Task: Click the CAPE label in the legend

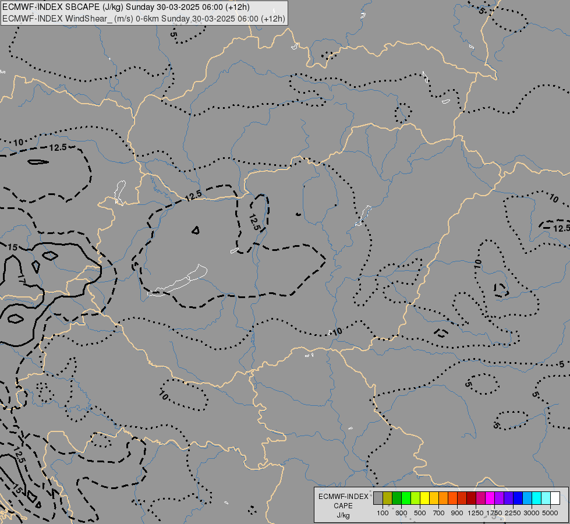Action: point(343,506)
